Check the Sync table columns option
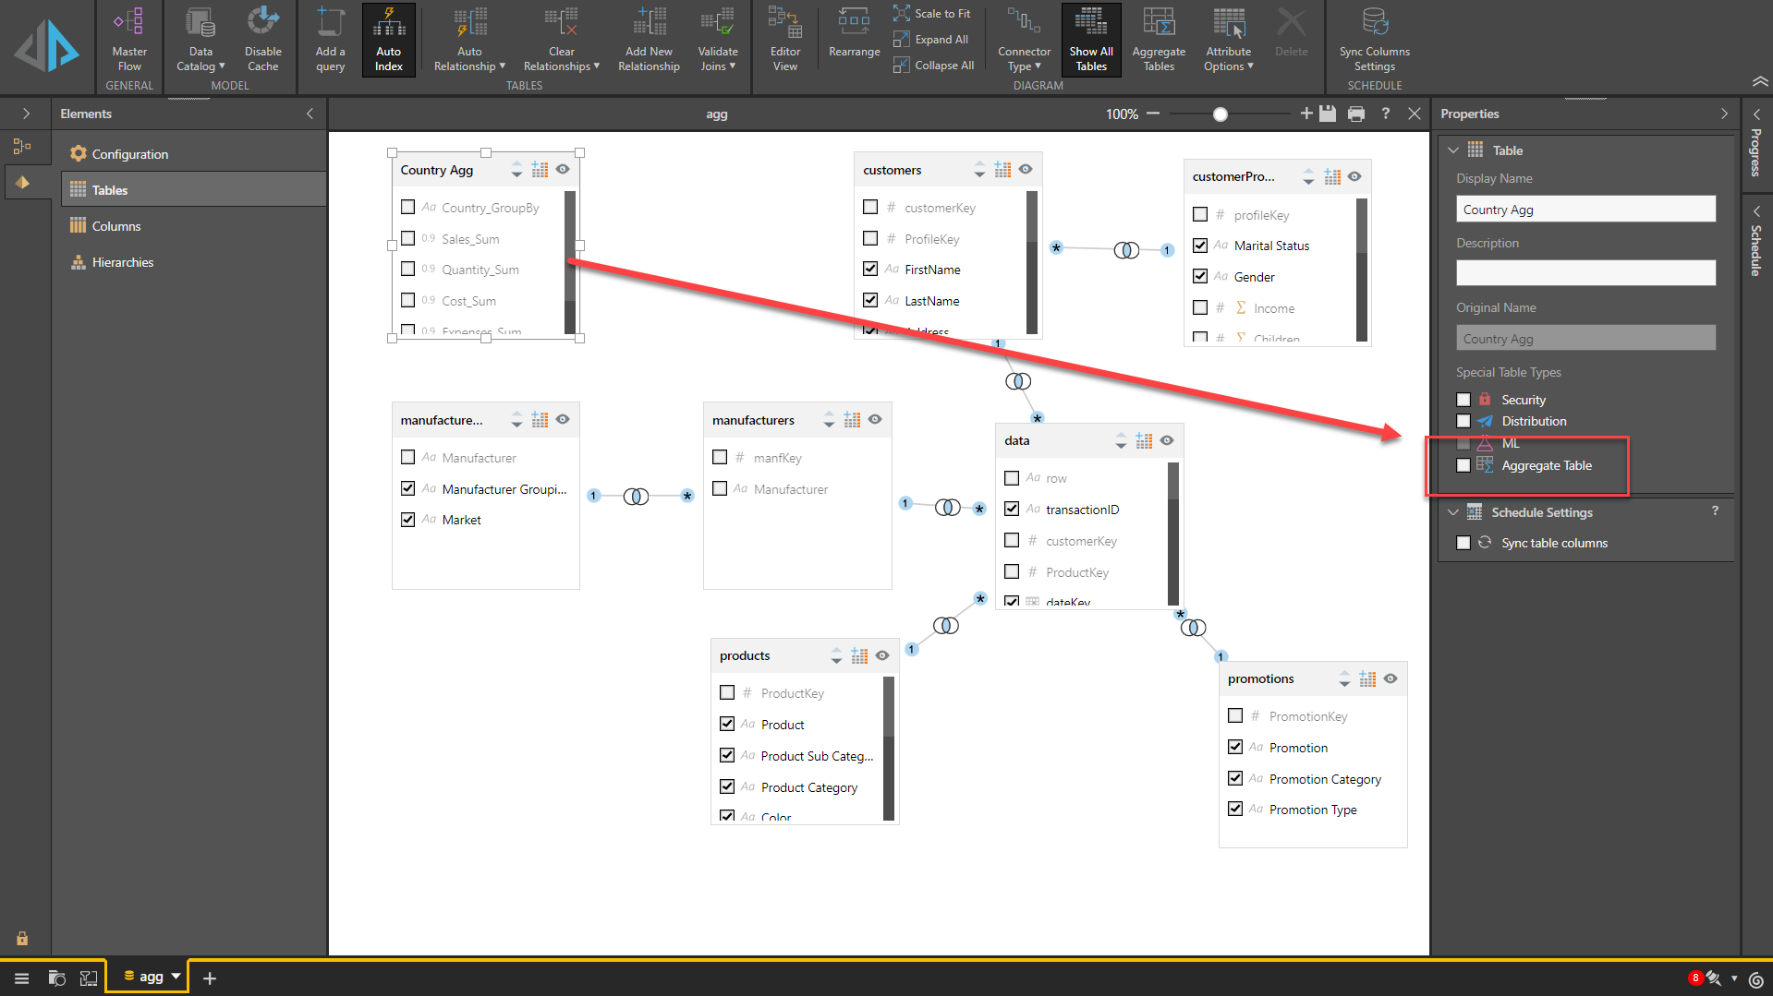 pyautogui.click(x=1463, y=543)
